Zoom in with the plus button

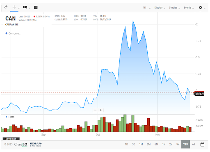pyautogui.click(x=101, y=110)
